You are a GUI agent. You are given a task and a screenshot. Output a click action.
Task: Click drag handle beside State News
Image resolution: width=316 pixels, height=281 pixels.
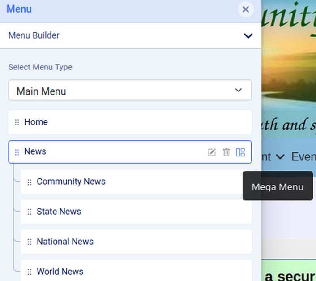pyautogui.click(x=30, y=212)
